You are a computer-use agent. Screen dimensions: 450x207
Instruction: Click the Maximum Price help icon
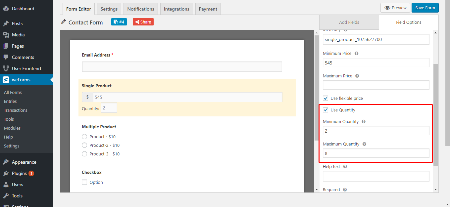357,76
